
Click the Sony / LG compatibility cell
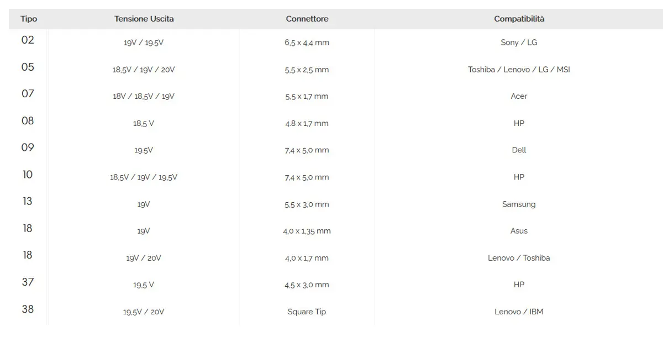pyautogui.click(x=519, y=43)
